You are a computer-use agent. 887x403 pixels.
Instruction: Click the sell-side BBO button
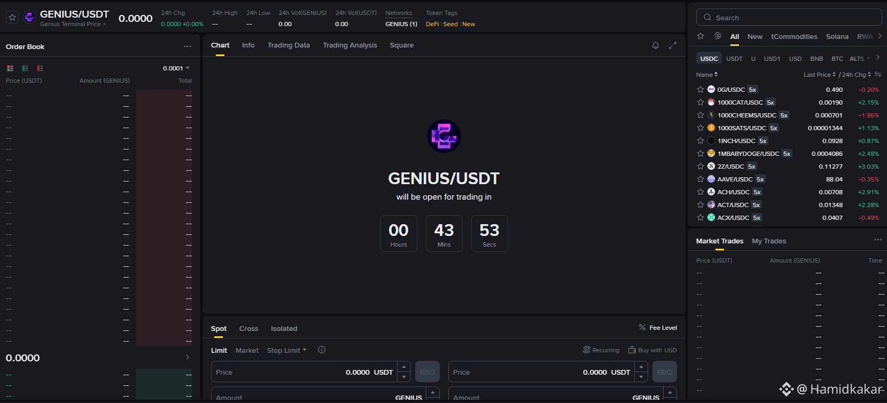(x=665, y=372)
